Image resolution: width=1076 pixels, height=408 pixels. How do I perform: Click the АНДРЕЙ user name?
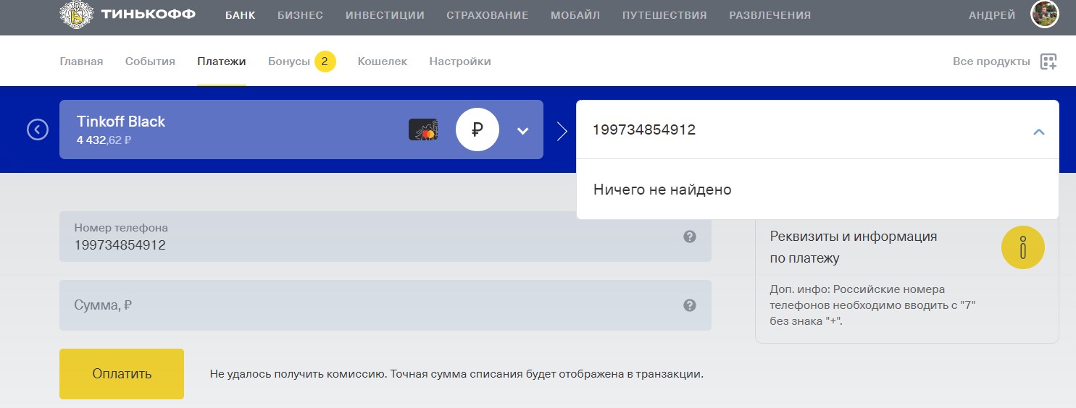pyautogui.click(x=992, y=15)
